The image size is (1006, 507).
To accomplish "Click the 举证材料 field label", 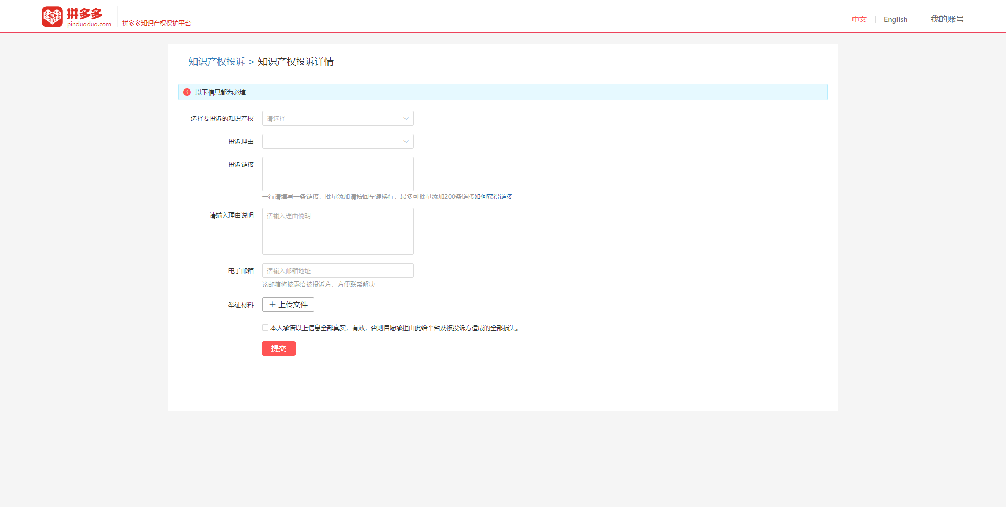I will 241,305.
